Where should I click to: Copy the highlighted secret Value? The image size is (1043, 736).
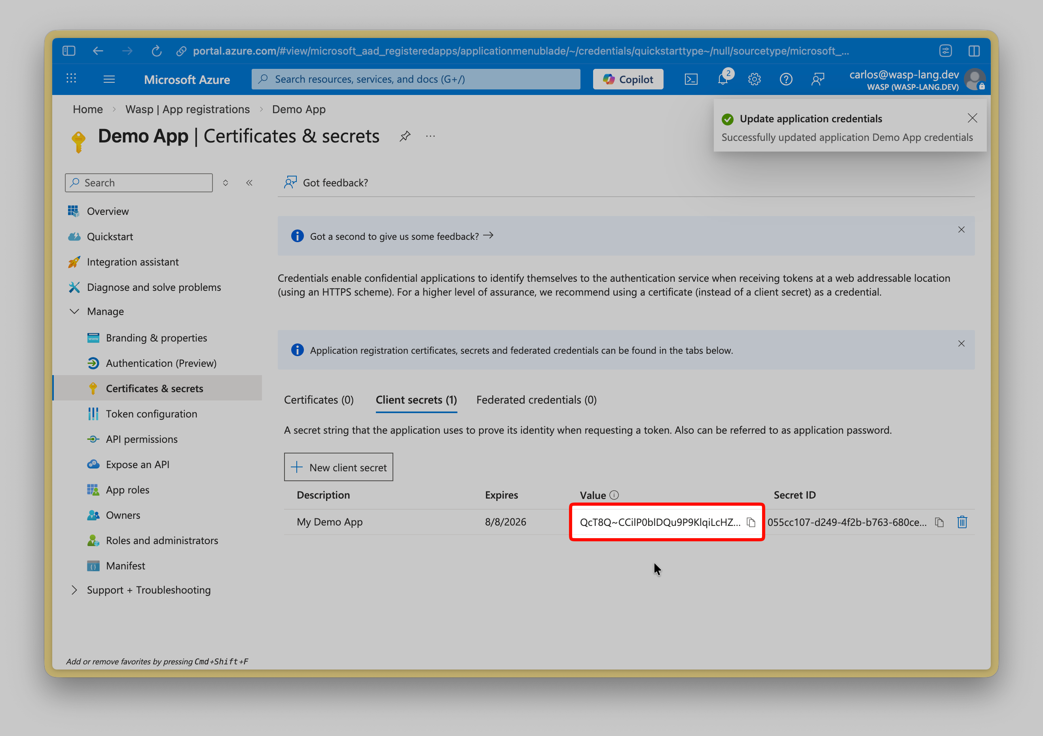click(x=751, y=522)
